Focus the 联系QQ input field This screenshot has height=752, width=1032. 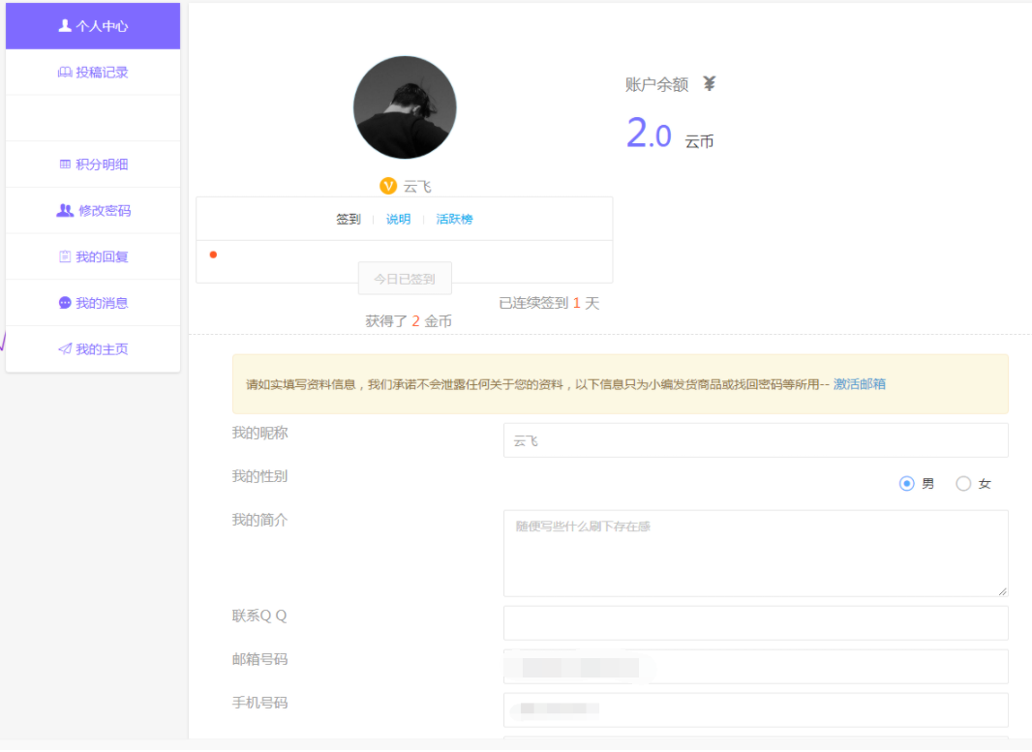coord(755,623)
